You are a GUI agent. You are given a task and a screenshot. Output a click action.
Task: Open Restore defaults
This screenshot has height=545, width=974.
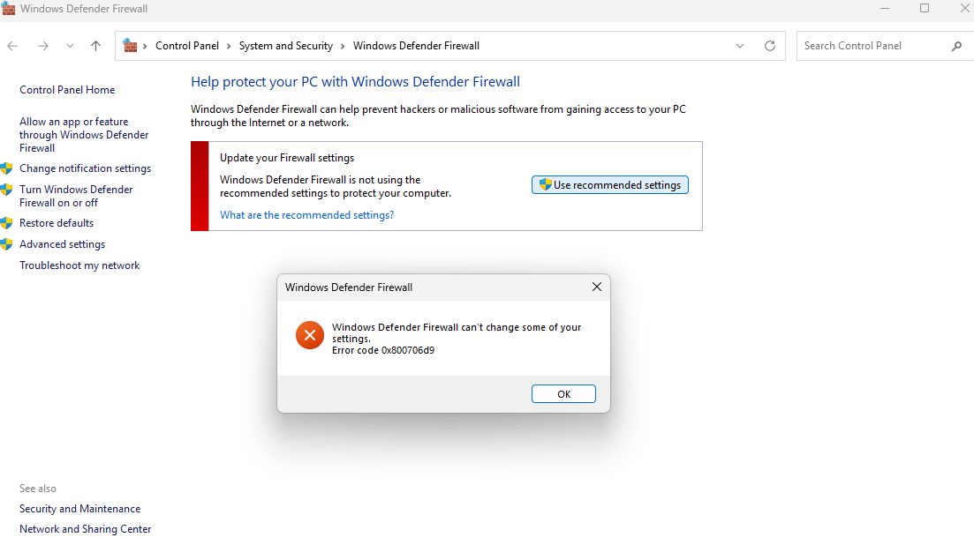pyautogui.click(x=57, y=222)
